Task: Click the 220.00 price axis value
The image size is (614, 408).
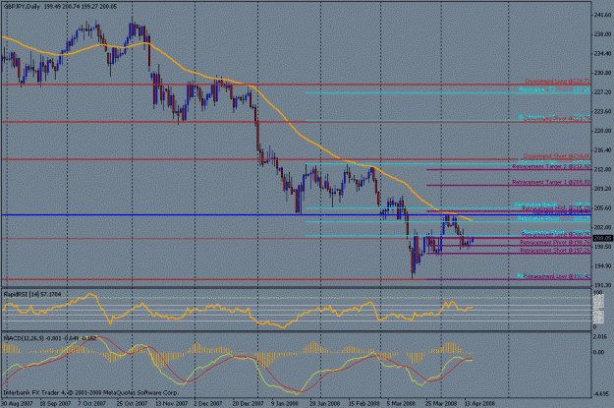Action: pyautogui.click(x=602, y=131)
